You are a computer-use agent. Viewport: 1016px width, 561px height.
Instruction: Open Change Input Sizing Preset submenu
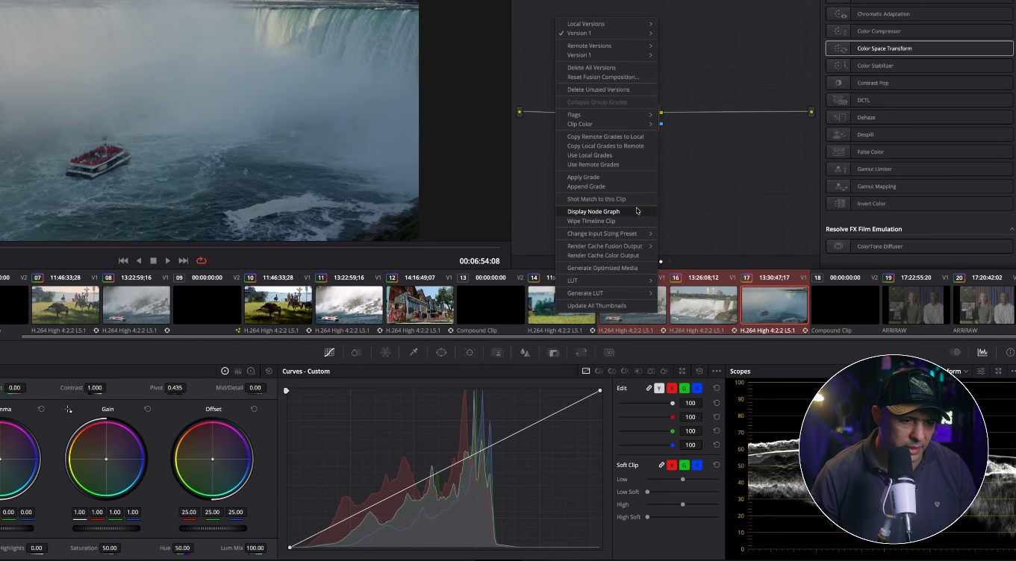[x=608, y=234]
